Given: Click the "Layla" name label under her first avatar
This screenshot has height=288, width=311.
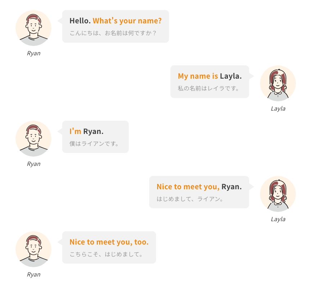Looking at the screenshot, I should [x=278, y=108].
